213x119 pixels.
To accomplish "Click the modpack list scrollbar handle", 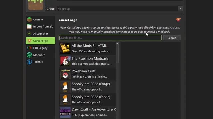I will [117, 54].
